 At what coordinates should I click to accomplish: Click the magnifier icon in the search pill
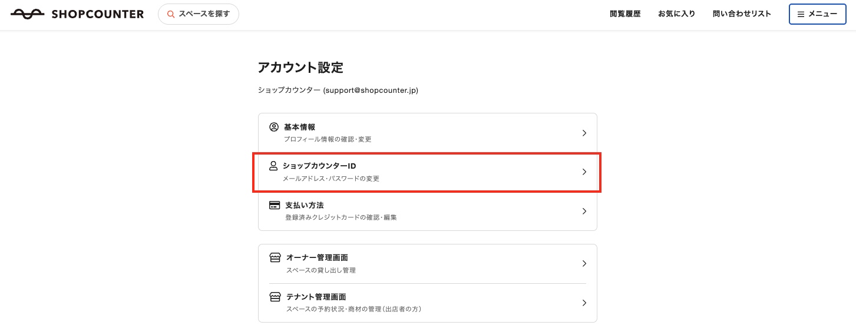click(171, 14)
